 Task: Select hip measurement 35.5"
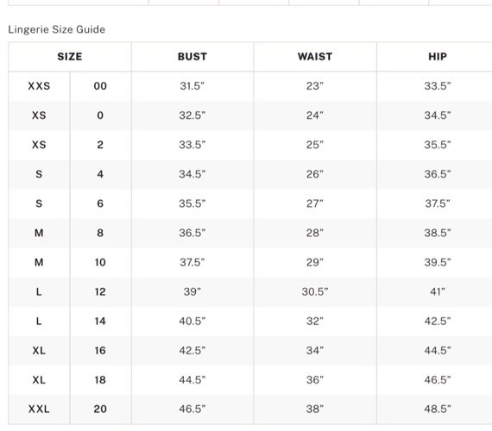pos(438,145)
